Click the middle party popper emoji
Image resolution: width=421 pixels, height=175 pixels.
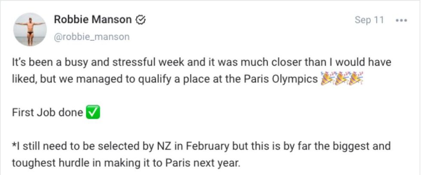pos(342,80)
